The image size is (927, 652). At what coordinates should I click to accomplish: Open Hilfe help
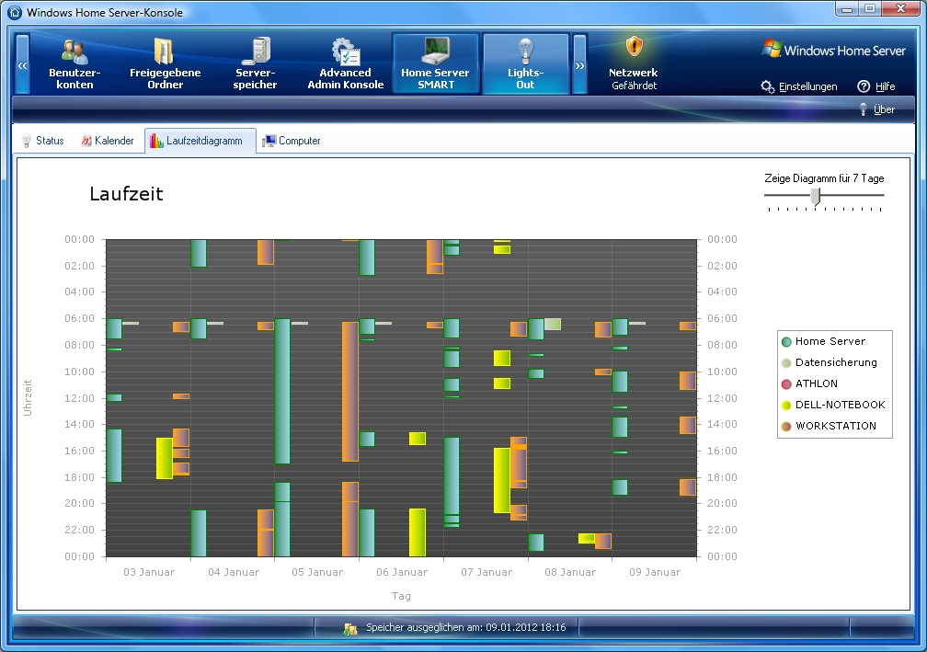[876, 86]
